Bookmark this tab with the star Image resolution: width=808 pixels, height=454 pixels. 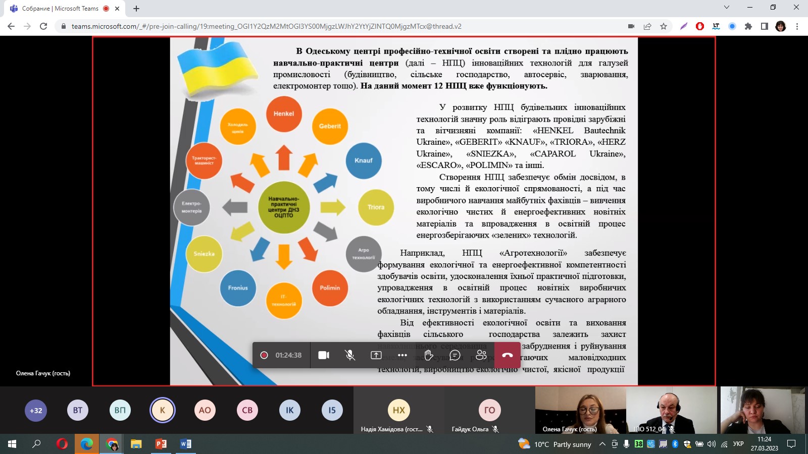[x=664, y=26]
